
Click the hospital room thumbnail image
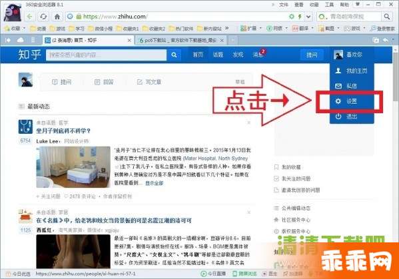(73, 167)
